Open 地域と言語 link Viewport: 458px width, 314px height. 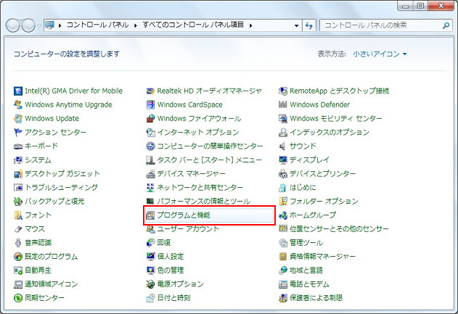coord(306,270)
